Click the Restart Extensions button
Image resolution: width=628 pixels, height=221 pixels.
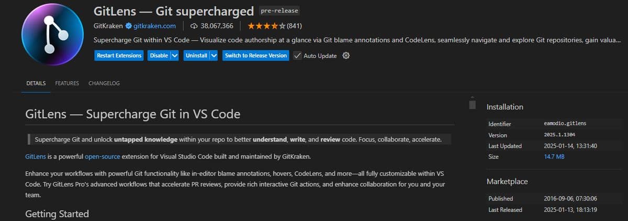pyautogui.click(x=119, y=56)
